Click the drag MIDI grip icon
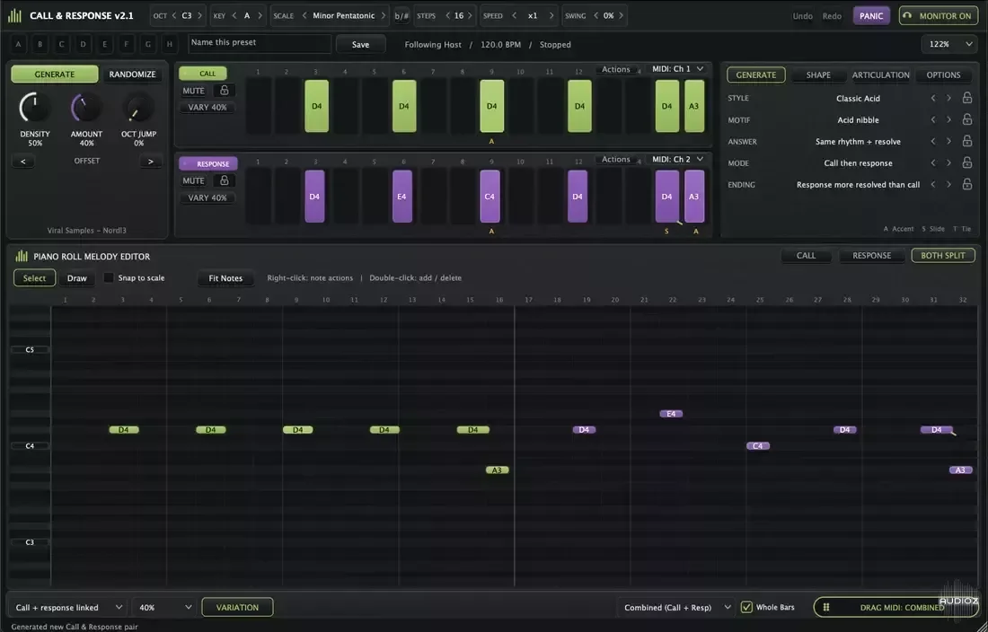988x632 pixels. point(826,608)
